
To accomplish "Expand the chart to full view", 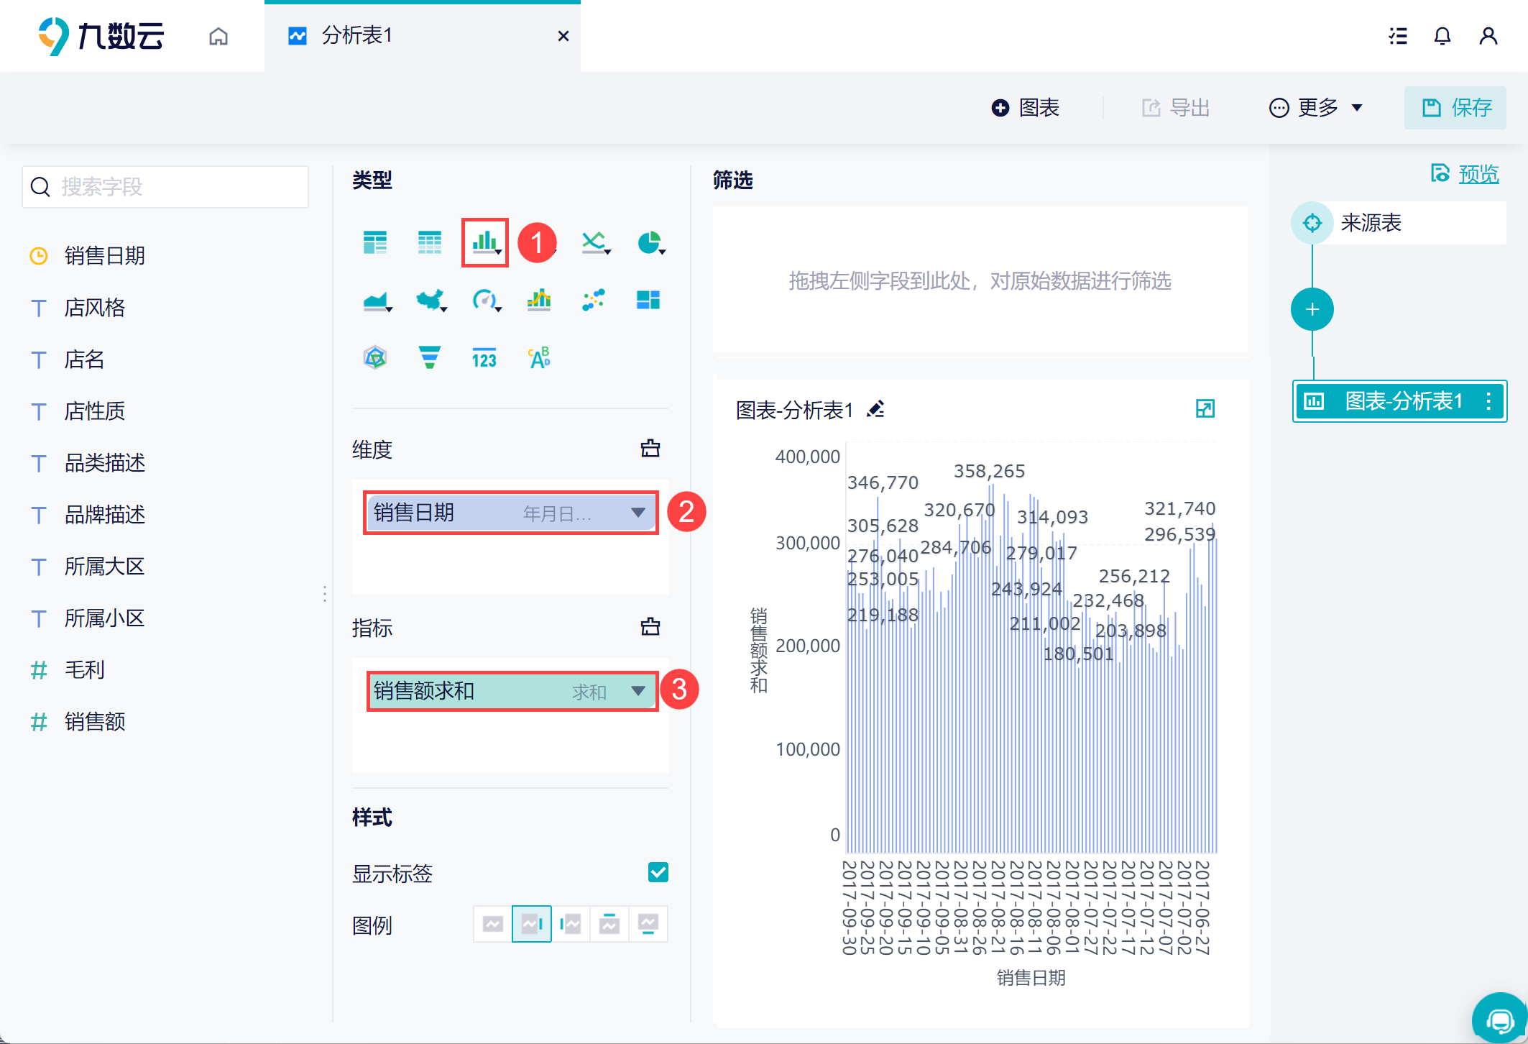I will pyautogui.click(x=1205, y=409).
